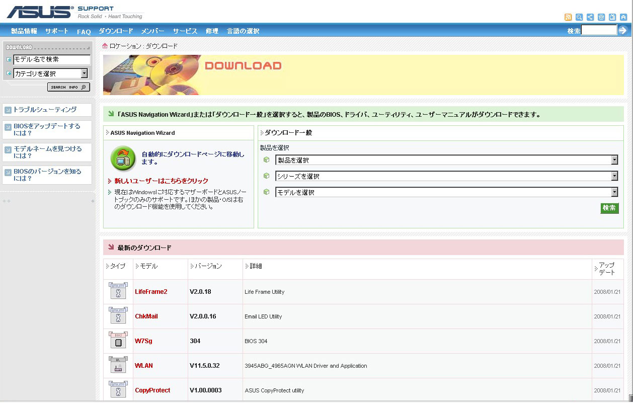Follow 新しいユーザーはこちらをクリック link
The height and width of the screenshot is (407, 633).
(x=161, y=181)
